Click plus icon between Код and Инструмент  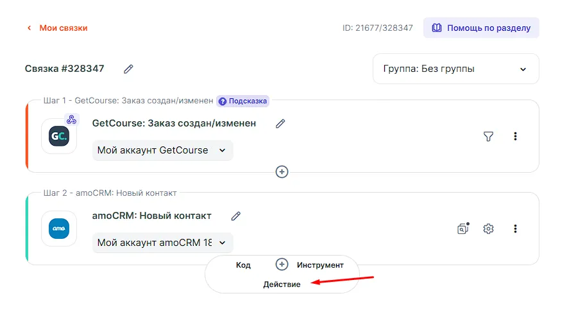click(x=282, y=265)
